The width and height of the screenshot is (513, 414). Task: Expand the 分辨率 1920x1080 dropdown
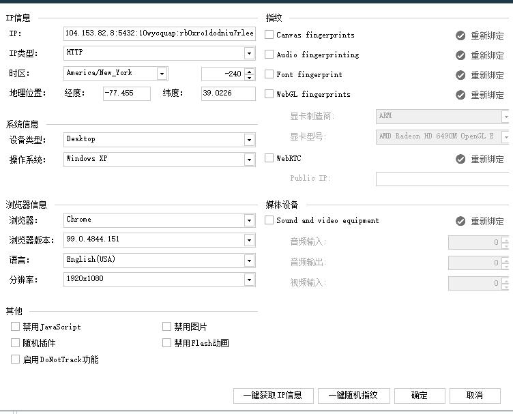pos(249,280)
